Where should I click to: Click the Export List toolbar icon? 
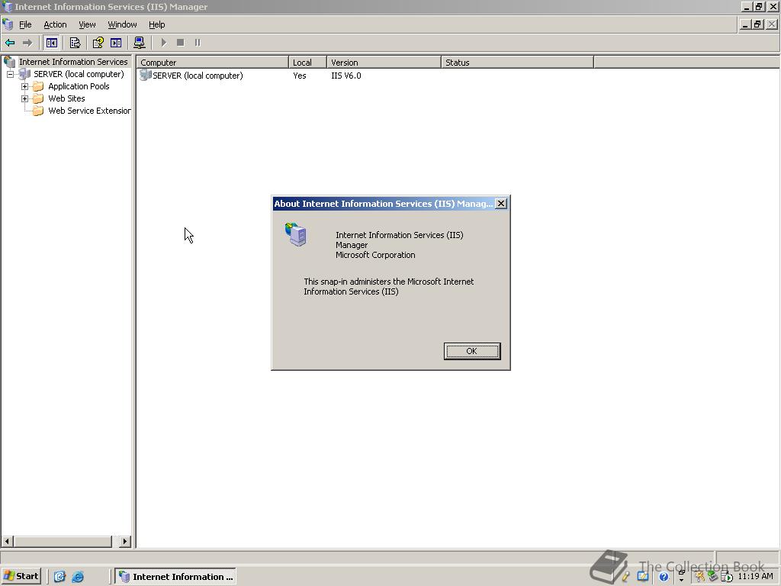coord(75,43)
